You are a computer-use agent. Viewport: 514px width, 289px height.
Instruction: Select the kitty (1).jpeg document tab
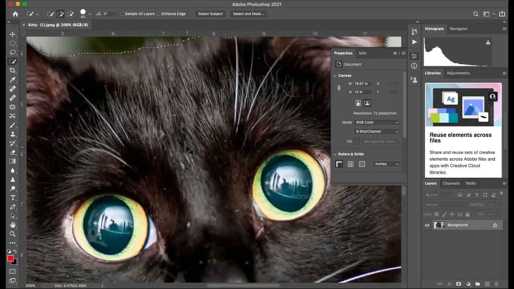[58, 25]
